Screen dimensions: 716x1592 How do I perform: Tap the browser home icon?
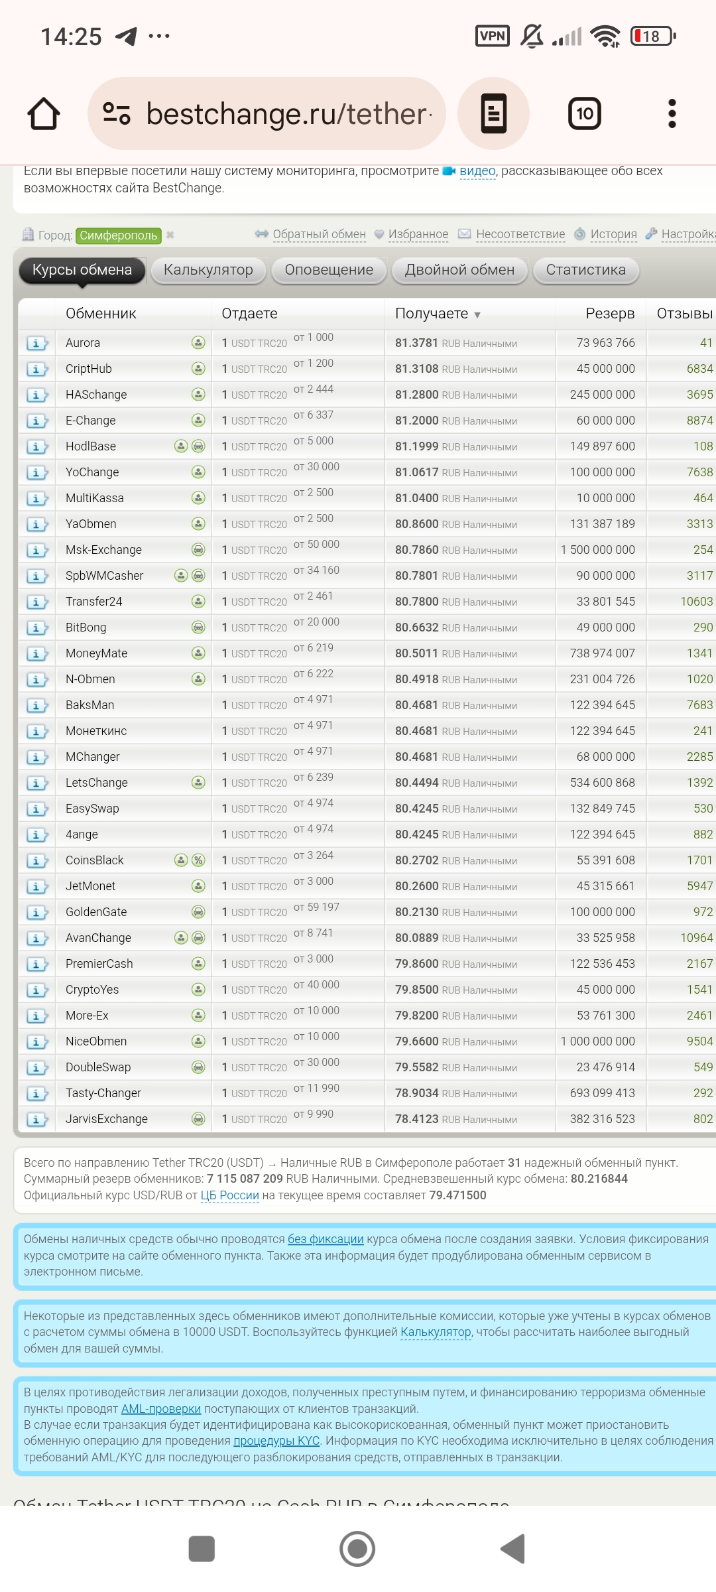click(x=44, y=113)
